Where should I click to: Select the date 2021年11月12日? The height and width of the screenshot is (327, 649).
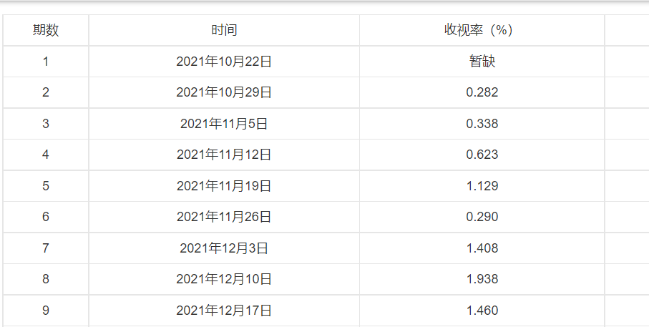point(224,155)
